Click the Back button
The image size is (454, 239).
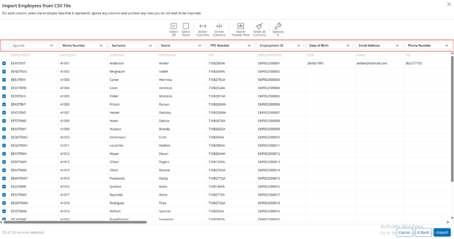(423, 232)
